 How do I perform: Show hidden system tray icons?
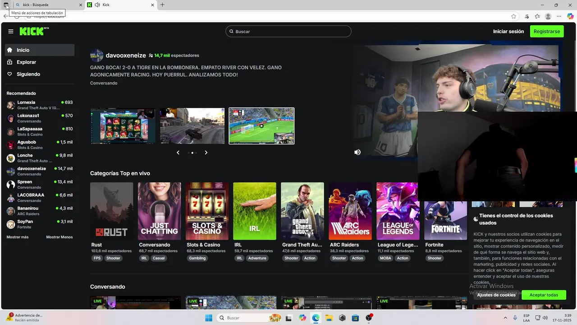click(505, 318)
